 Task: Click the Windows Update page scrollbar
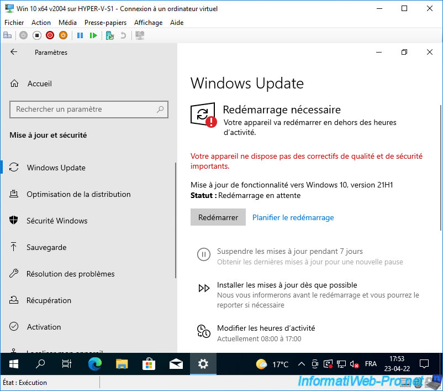tap(441, 168)
